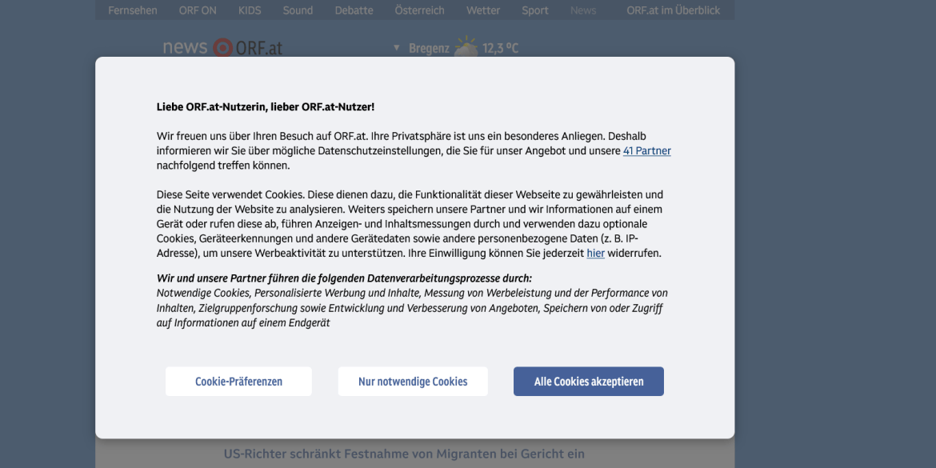
Task: Choose Nur notwendige Cookies
Action: coord(413,382)
